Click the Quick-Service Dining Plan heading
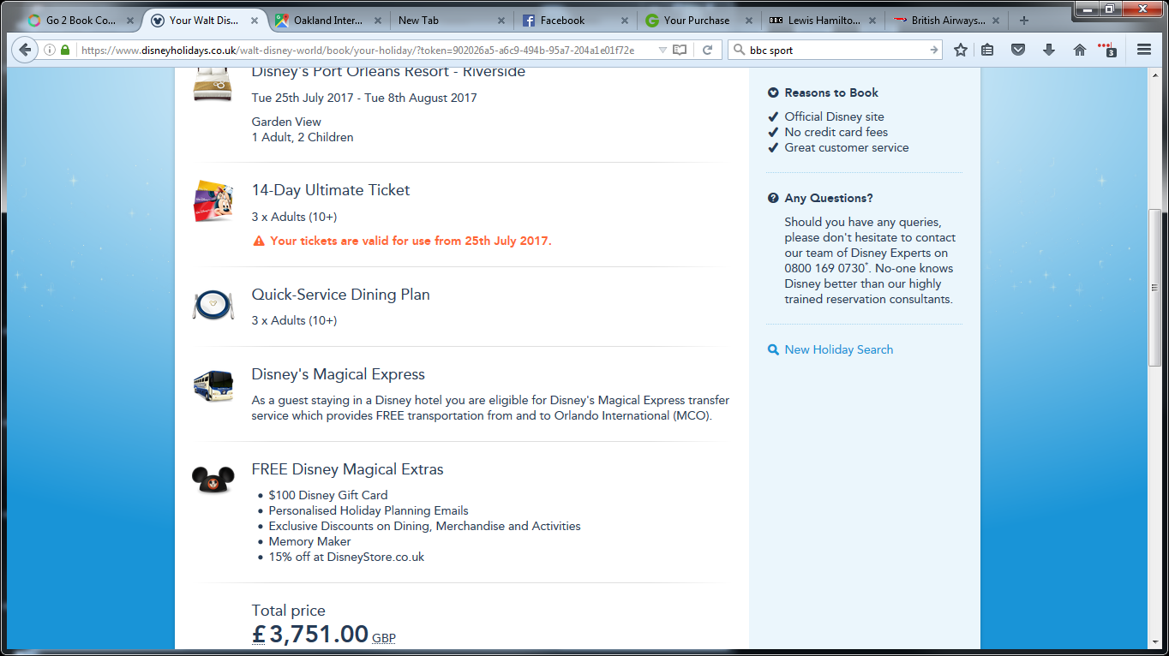Image resolution: width=1169 pixels, height=656 pixels. (341, 295)
